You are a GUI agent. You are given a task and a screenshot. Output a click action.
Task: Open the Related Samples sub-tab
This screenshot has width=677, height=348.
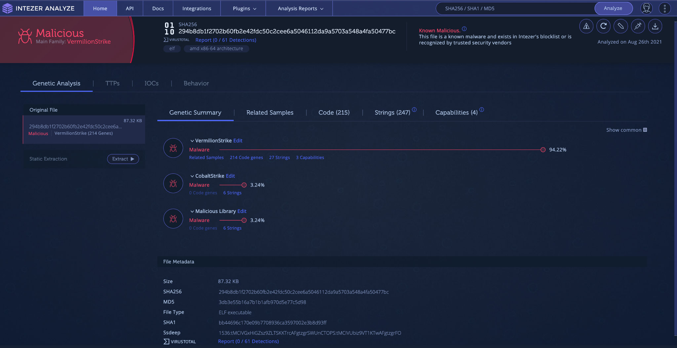(270, 113)
